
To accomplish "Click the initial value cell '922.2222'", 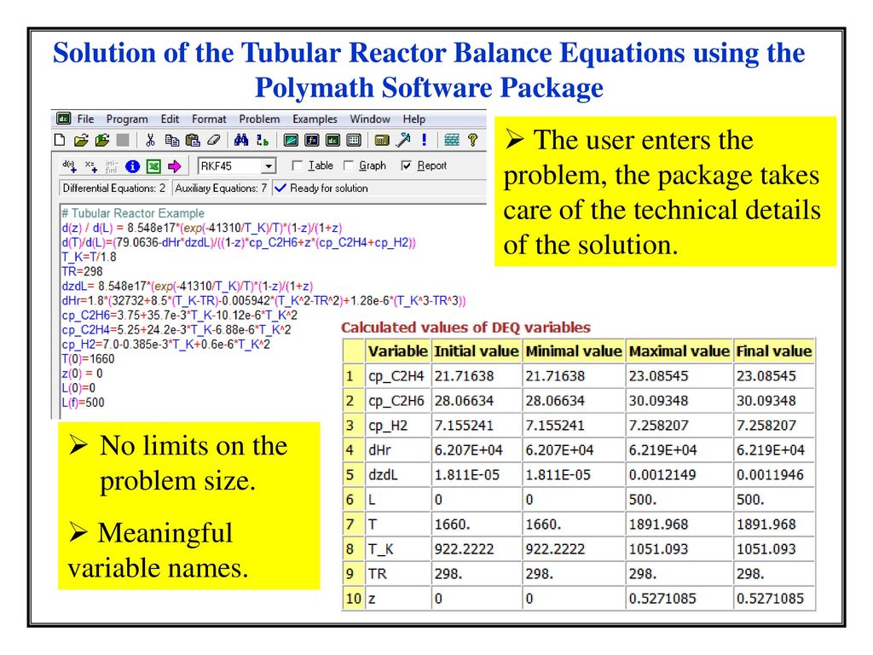I will [476, 548].
